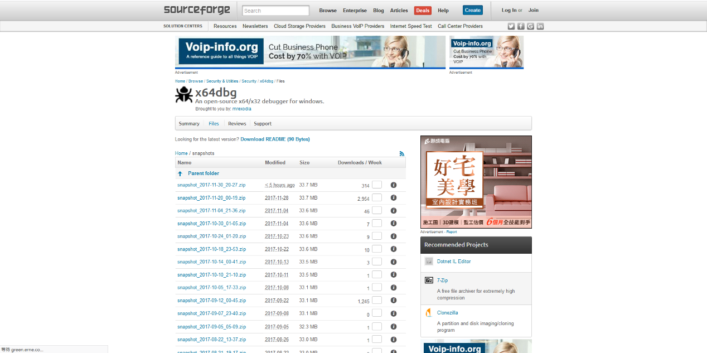Switch to the Support tab
The image size is (707, 353).
pos(263,124)
